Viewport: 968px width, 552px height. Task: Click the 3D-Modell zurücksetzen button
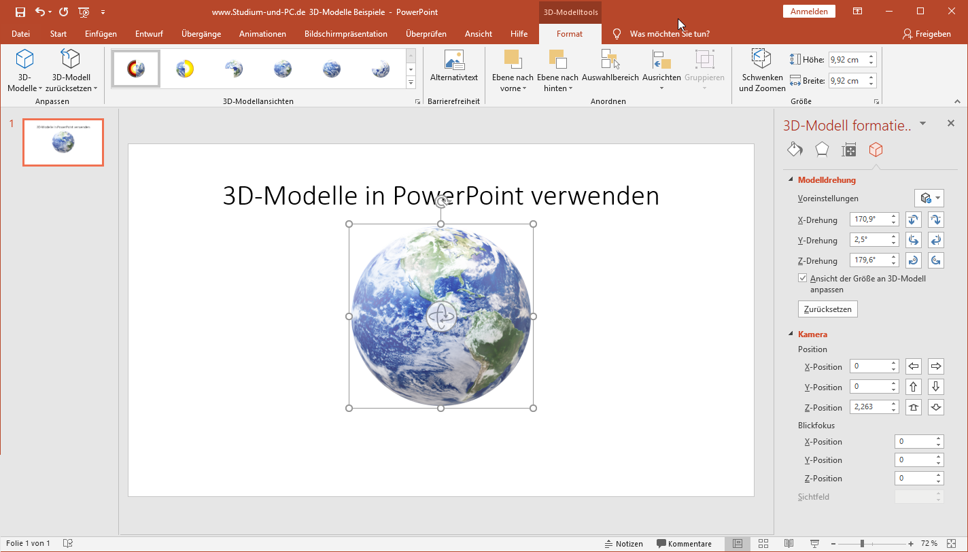pyautogui.click(x=71, y=70)
